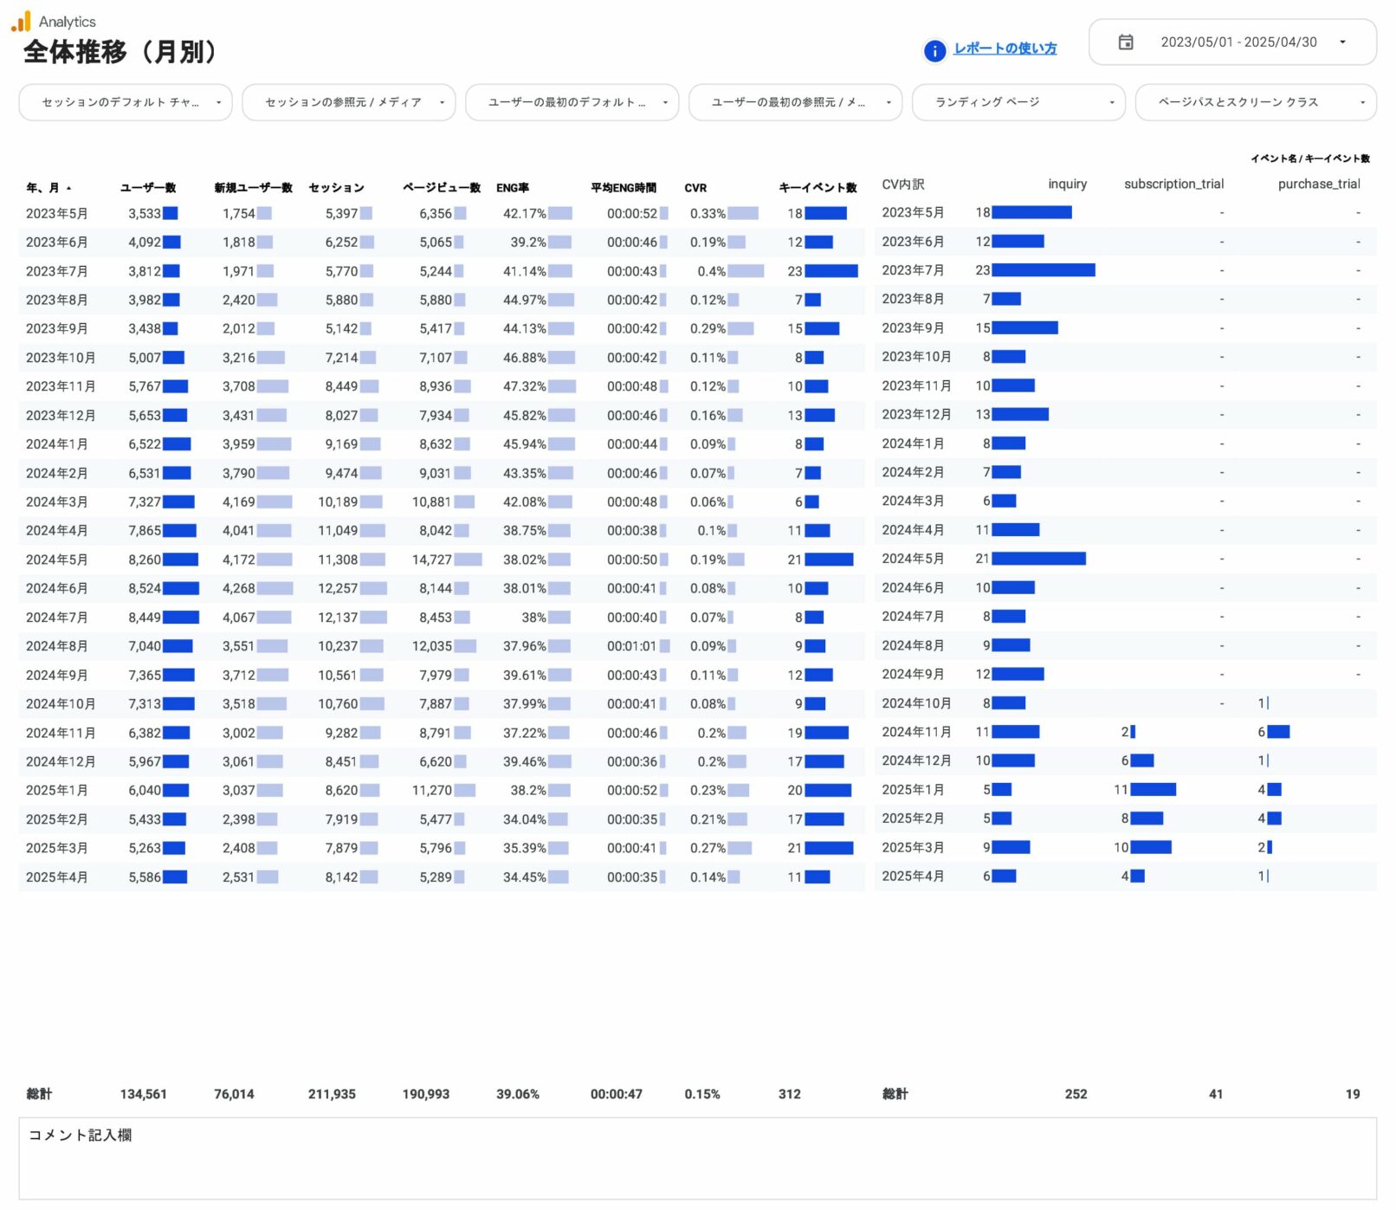Open レポートの使い方 link
This screenshot has height=1210, width=1396.
click(x=1005, y=49)
